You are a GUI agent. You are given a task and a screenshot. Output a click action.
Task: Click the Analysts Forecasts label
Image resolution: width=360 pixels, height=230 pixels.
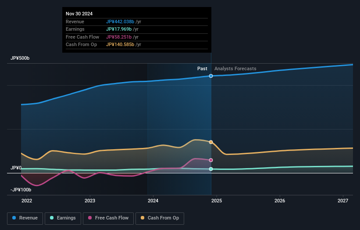235,68
